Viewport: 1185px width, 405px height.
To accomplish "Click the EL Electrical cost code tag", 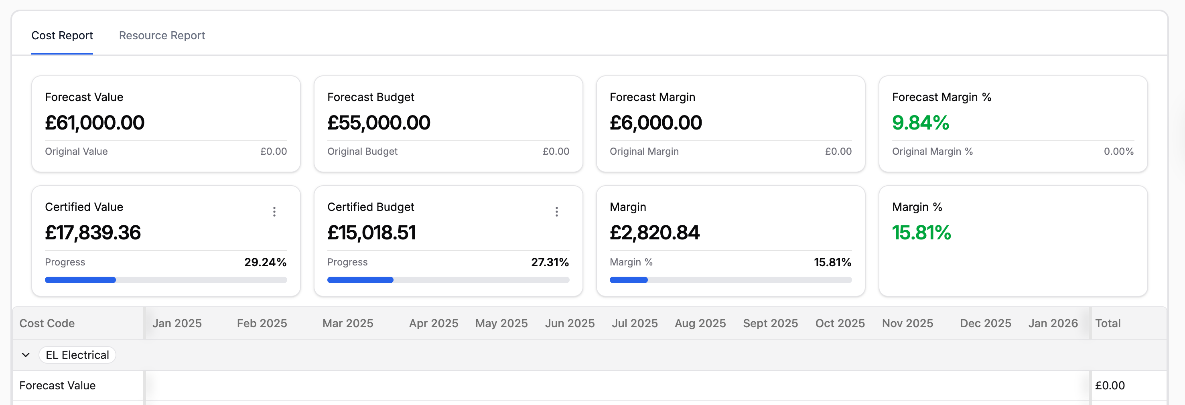I will (x=77, y=355).
